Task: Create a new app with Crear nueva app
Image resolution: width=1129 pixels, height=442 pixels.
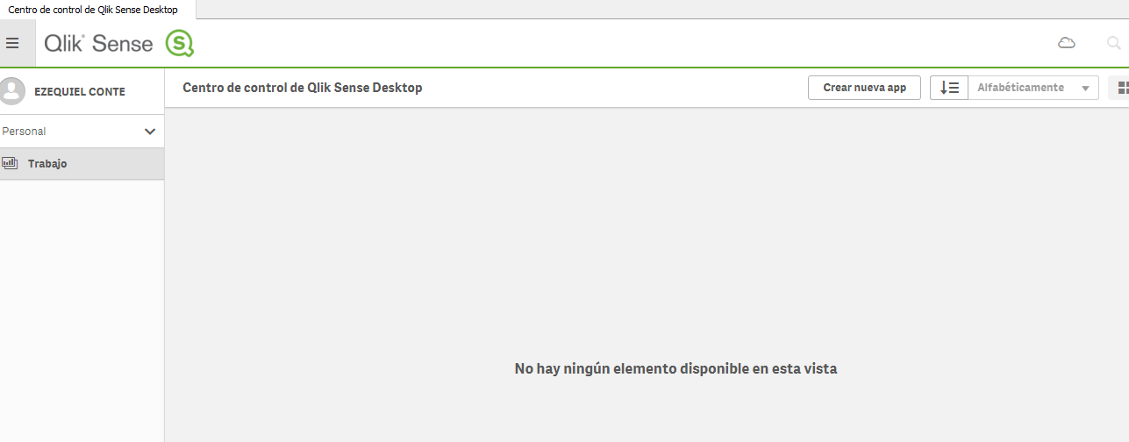Action: 864,88
